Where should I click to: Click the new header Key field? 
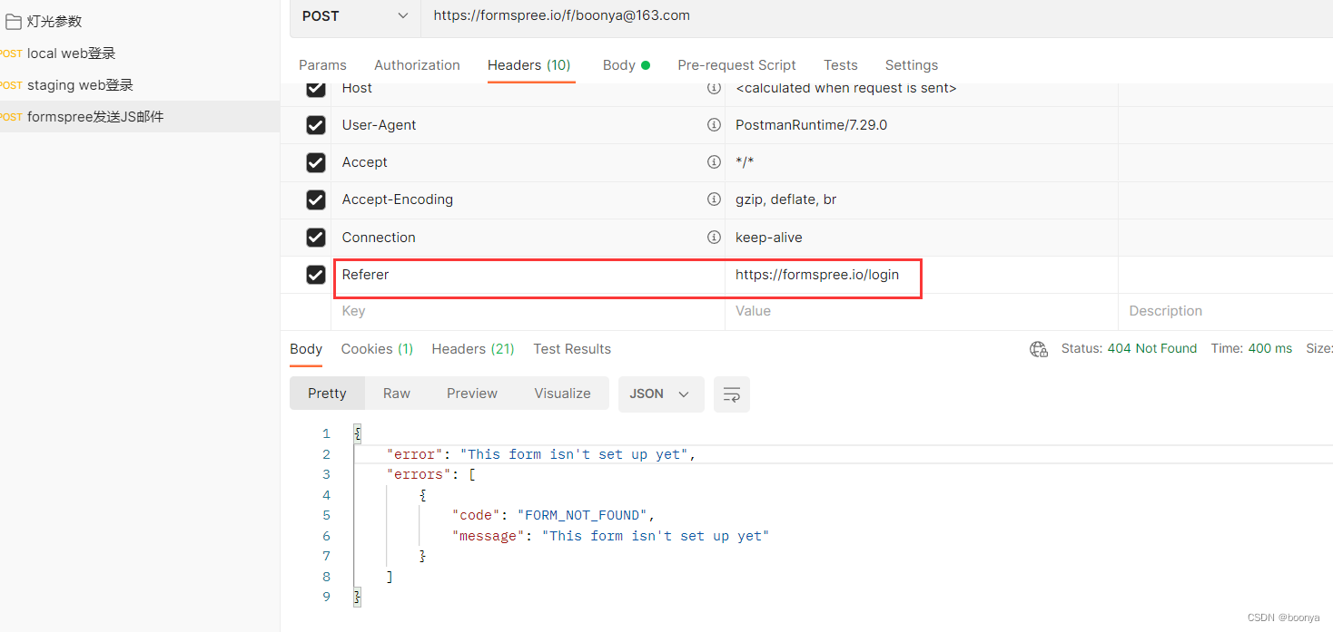point(528,311)
